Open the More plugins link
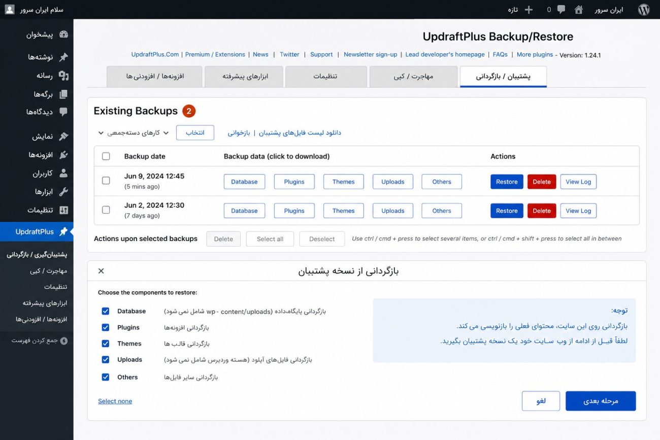 [535, 54]
